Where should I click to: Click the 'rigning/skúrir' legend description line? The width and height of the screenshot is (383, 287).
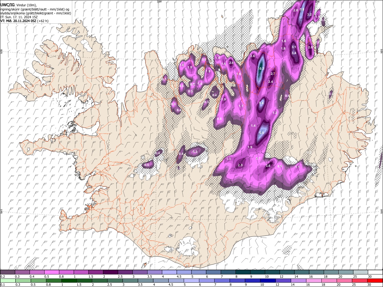[x=35, y=9]
